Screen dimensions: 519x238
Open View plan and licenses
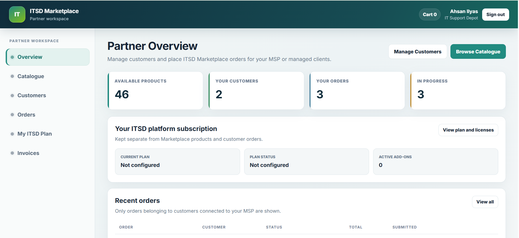point(468,130)
